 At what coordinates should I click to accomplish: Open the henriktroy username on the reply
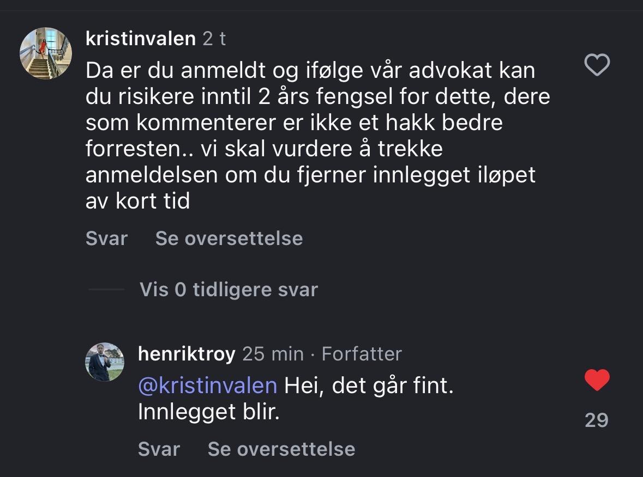click(x=187, y=354)
